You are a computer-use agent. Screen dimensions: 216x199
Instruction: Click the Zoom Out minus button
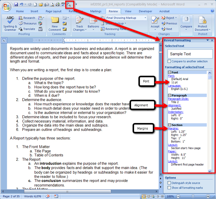(x=178, y=196)
